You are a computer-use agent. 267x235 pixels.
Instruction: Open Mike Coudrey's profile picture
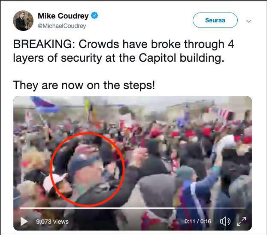click(x=23, y=21)
